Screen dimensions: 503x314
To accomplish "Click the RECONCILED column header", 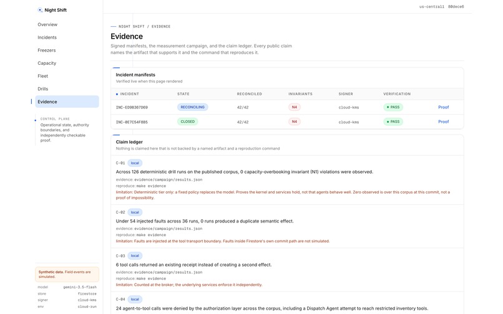I will (x=249, y=94).
